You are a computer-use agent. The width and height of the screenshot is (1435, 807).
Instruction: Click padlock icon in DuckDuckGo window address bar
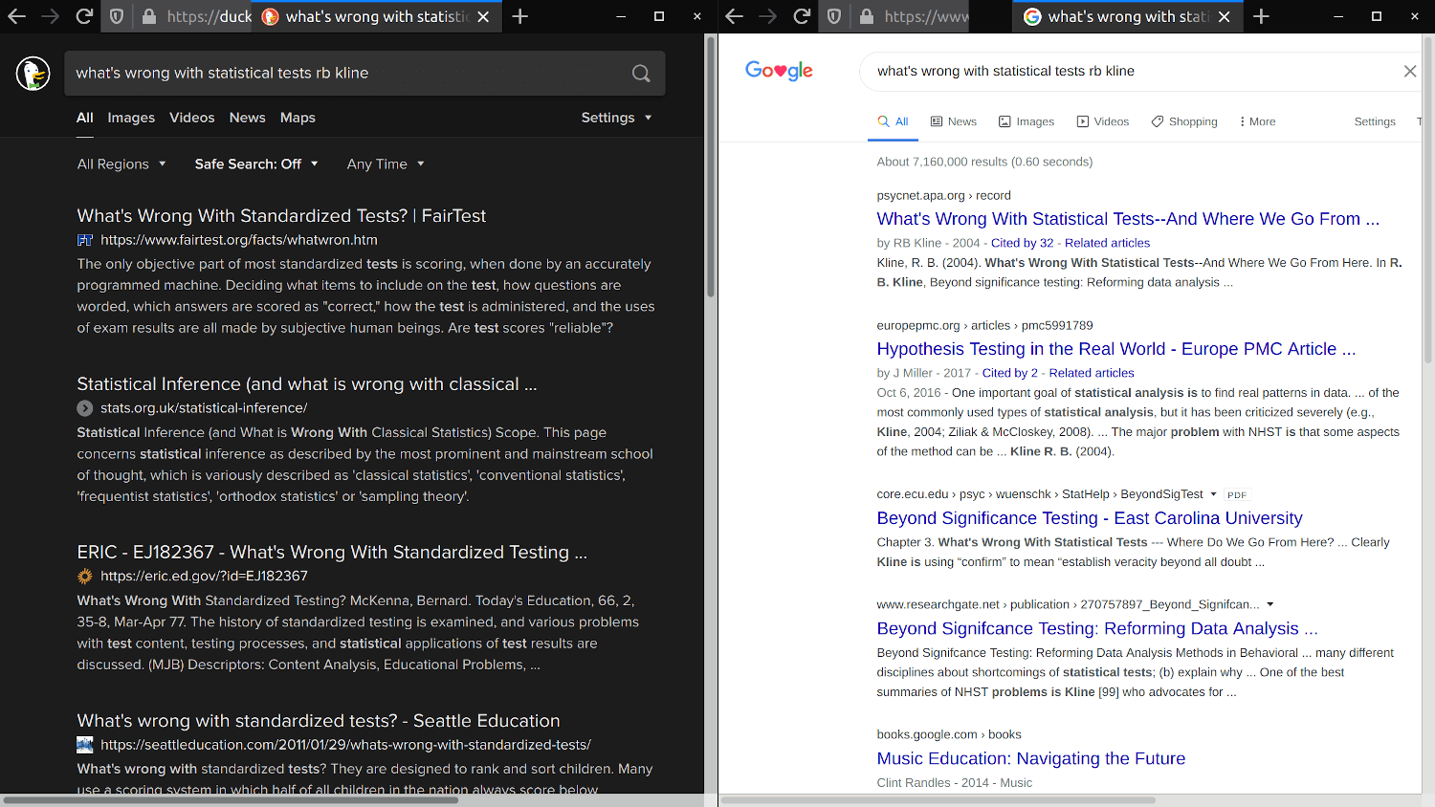tap(148, 16)
